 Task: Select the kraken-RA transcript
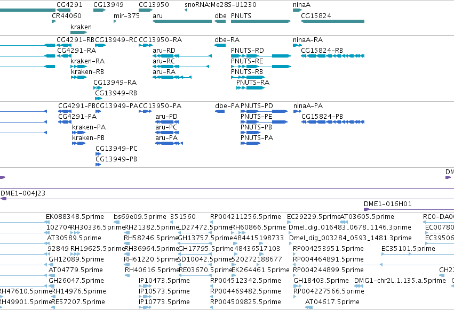coord(79,67)
